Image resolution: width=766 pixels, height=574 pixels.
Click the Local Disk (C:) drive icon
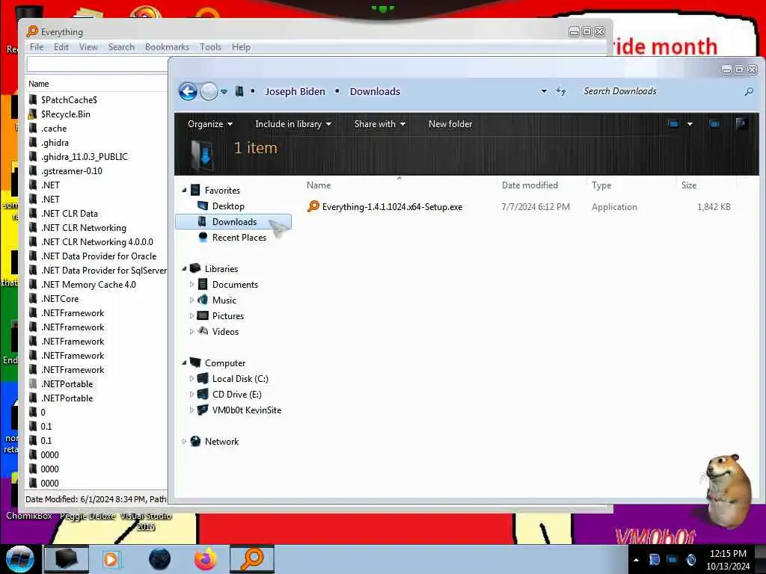click(x=203, y=379)
